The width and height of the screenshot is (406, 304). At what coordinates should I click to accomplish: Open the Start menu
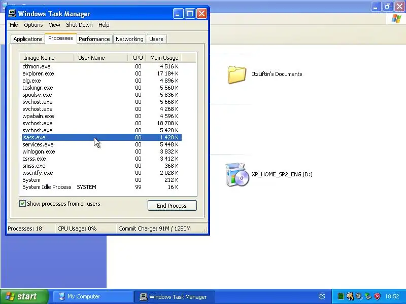coord(24,296)
